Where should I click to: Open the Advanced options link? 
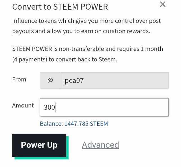point(100,145)
